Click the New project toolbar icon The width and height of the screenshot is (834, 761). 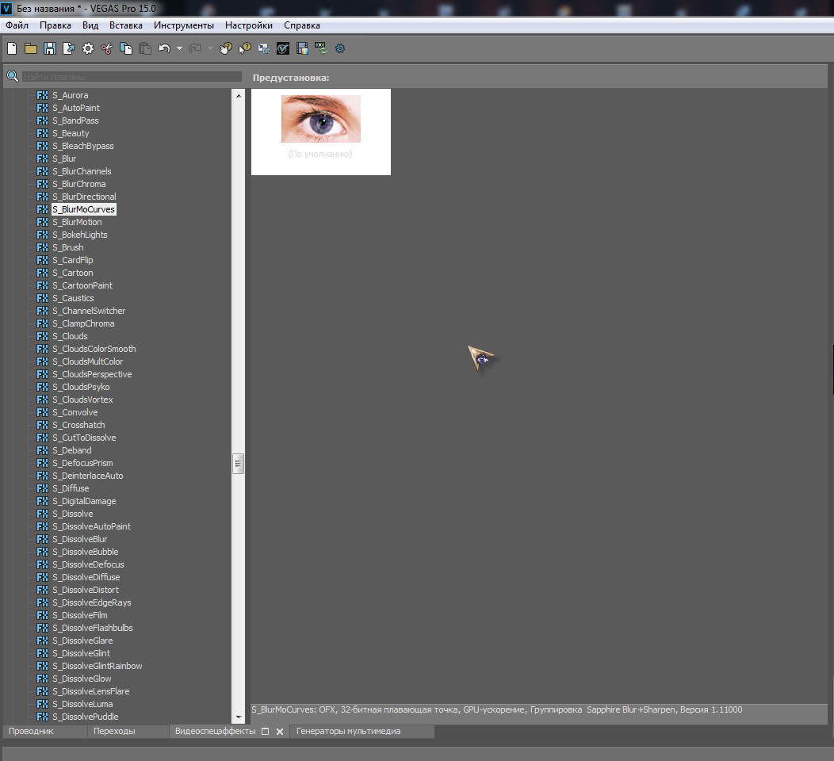click(12, 48)
